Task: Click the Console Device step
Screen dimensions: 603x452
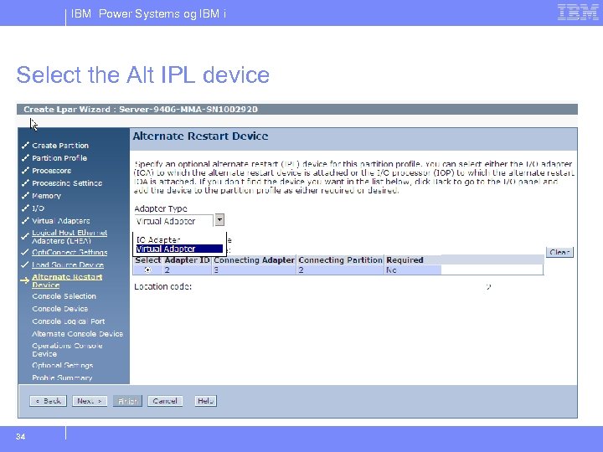Action: (60, 309)
